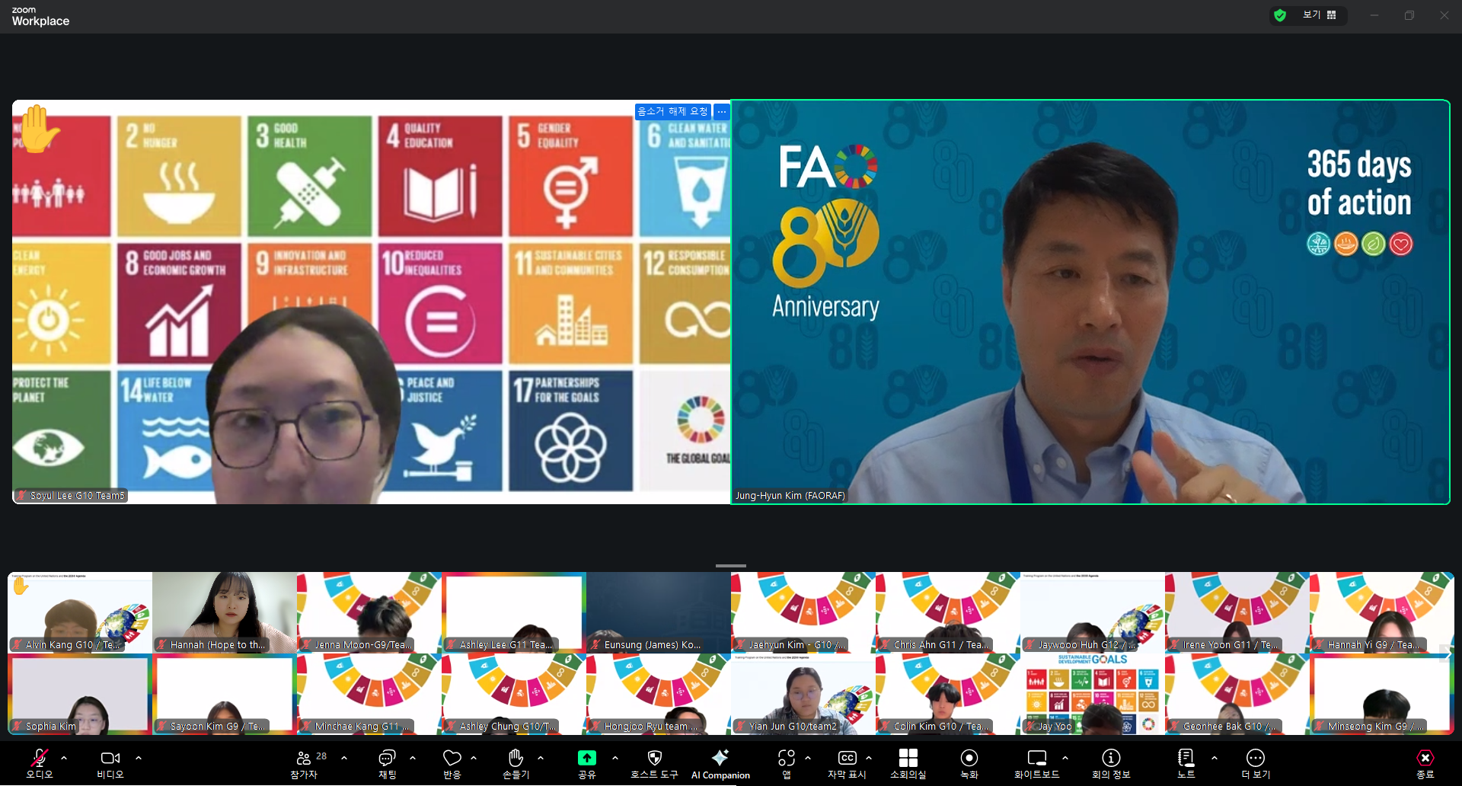Click the raised hand icon on Alvin Kang's thumbnail

(21, 586)
